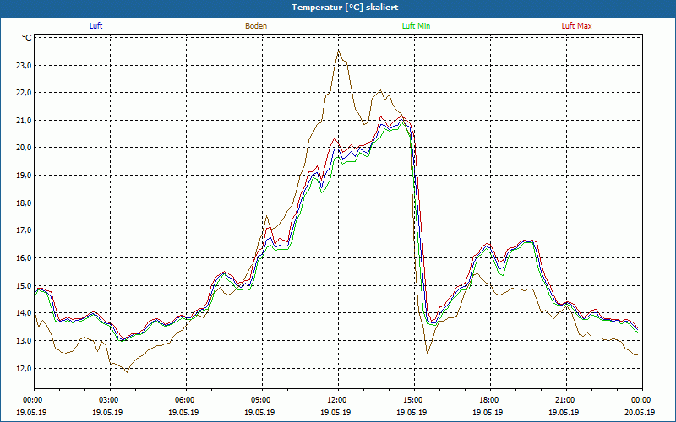Click the '03:00' time axis label
This screenshot has height=422, width=676.
coord(111,400)
